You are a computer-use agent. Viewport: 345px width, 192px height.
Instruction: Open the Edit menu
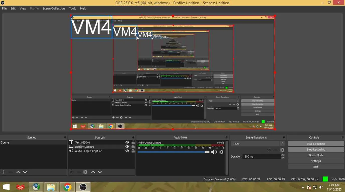coord(13,8)
